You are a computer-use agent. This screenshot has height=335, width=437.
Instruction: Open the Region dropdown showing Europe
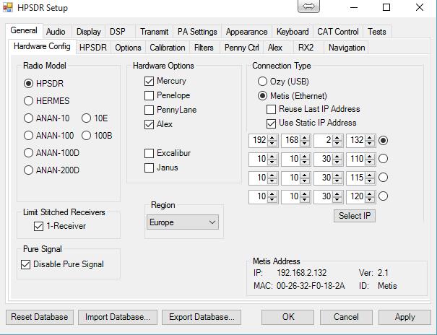183,222
